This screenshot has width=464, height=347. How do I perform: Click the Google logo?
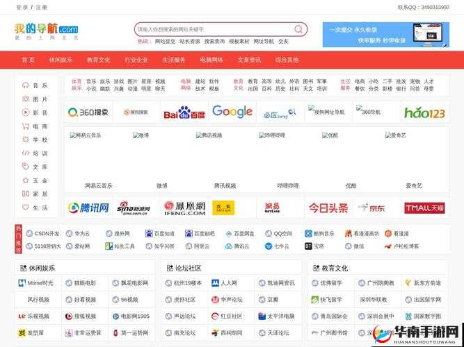[232, 112]
